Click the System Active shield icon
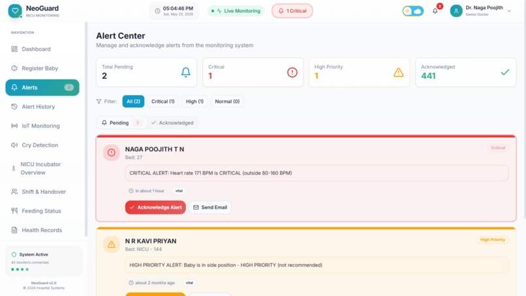Image resolution: width=526 pixels, height=296 pixels. pyautogui.click(x=14, y=254)
